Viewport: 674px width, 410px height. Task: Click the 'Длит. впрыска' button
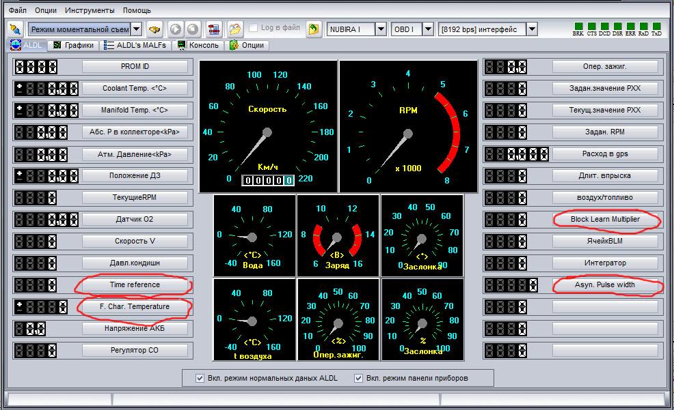[605, 175]
